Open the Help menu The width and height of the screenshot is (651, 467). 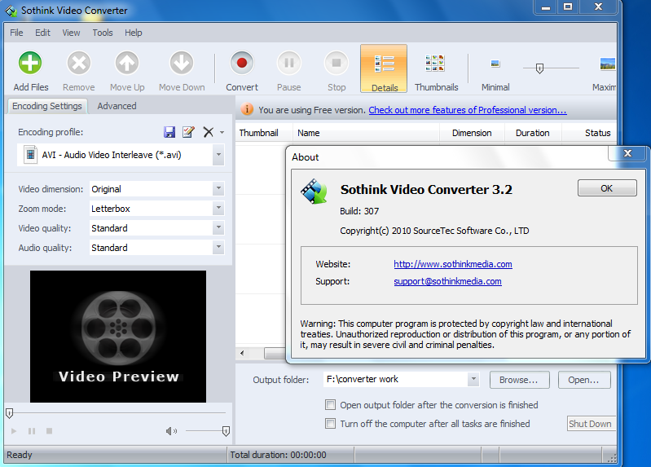134,33
